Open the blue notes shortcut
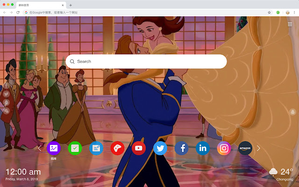This screenshot has height=187, width=299. coord(96,148)
